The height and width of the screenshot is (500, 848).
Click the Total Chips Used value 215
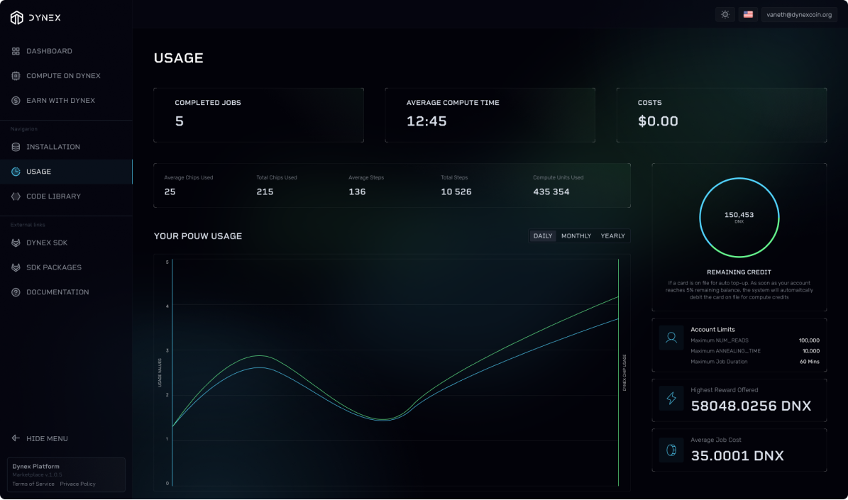pos(265,192)
